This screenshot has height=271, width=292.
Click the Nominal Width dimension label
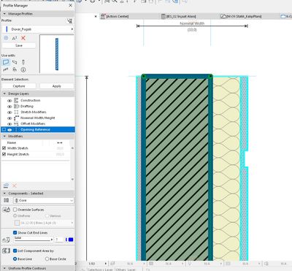point(192,23)
